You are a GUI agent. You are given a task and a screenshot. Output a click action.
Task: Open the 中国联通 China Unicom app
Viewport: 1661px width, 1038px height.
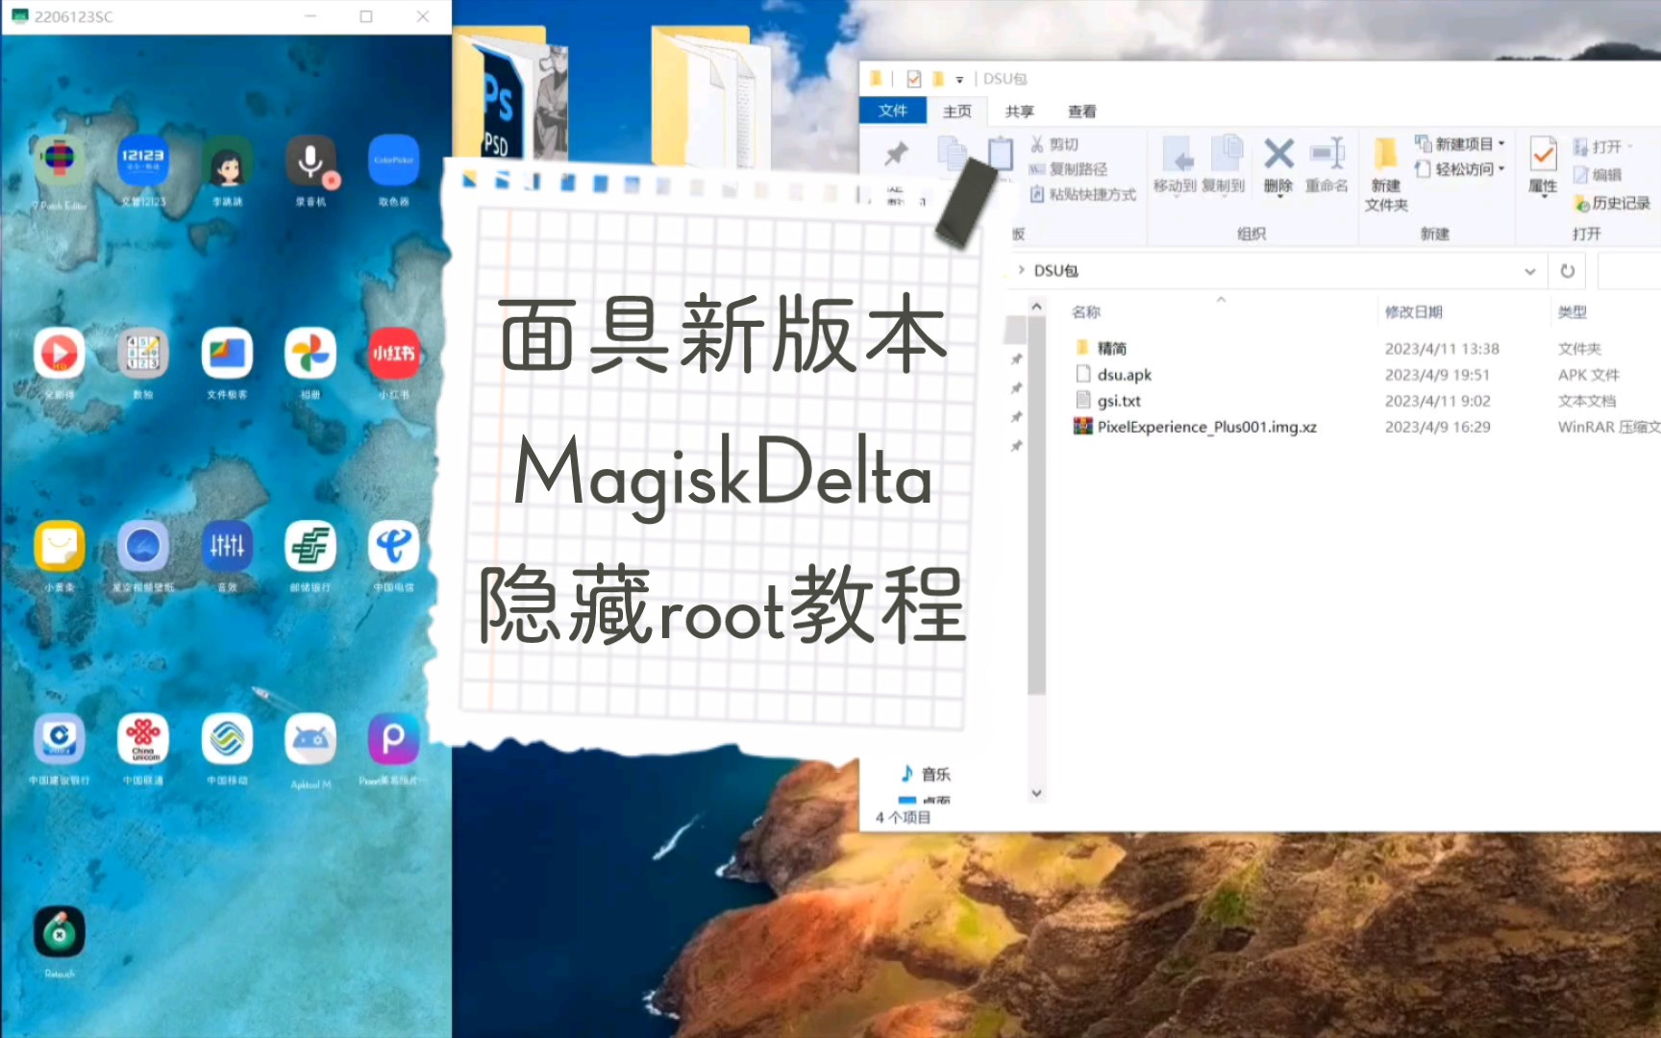(143, 739)
